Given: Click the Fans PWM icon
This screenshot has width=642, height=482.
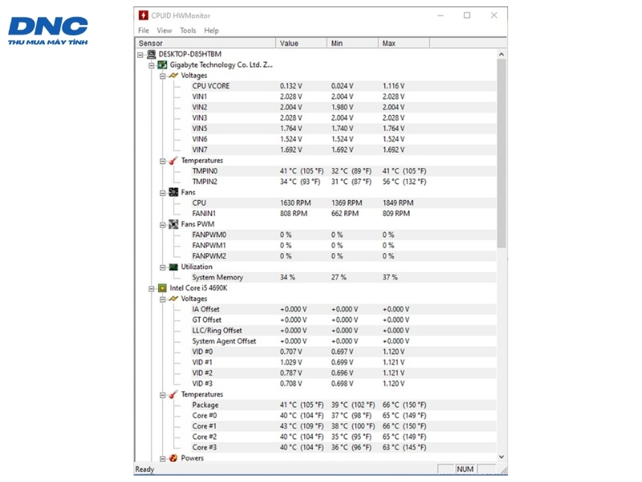Looking at the screenshot, I should 173,224.
